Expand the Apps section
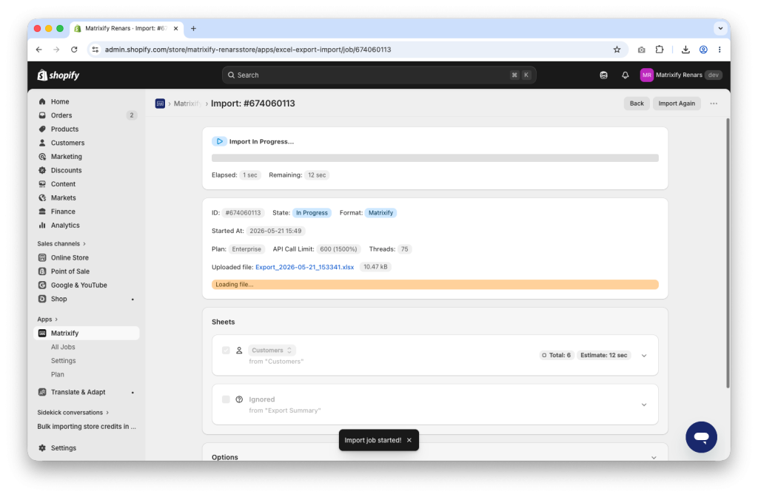 pyautogui.click(x=47, y=319)
